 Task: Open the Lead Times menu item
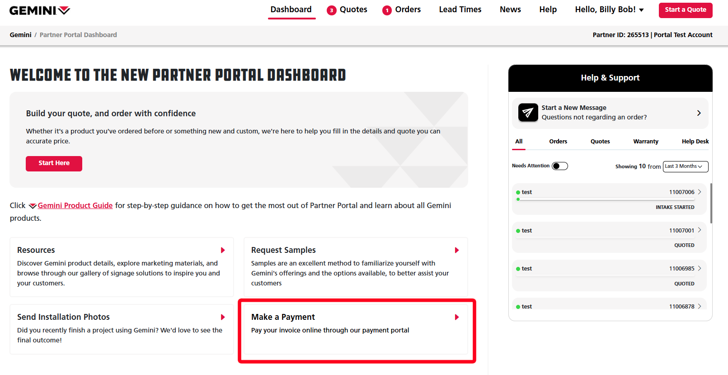point(460,9)
